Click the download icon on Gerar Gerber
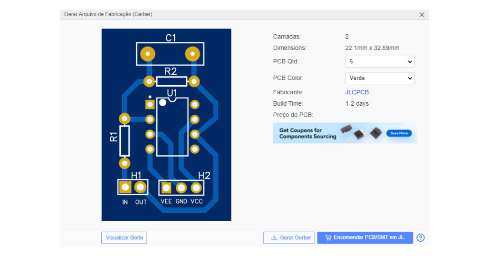The image size is (489, 256). coord(274,237)
